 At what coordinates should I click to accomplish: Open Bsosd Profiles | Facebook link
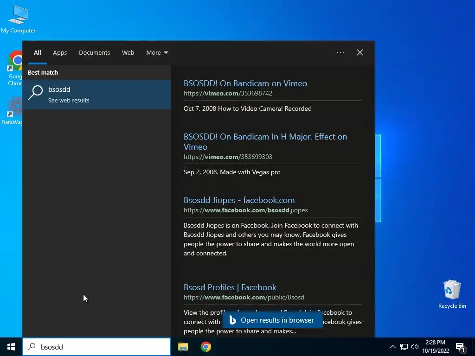230,287
